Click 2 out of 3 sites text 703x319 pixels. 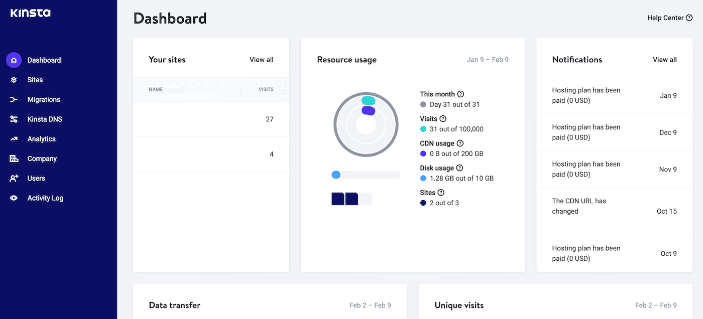(x=444, y=203)
